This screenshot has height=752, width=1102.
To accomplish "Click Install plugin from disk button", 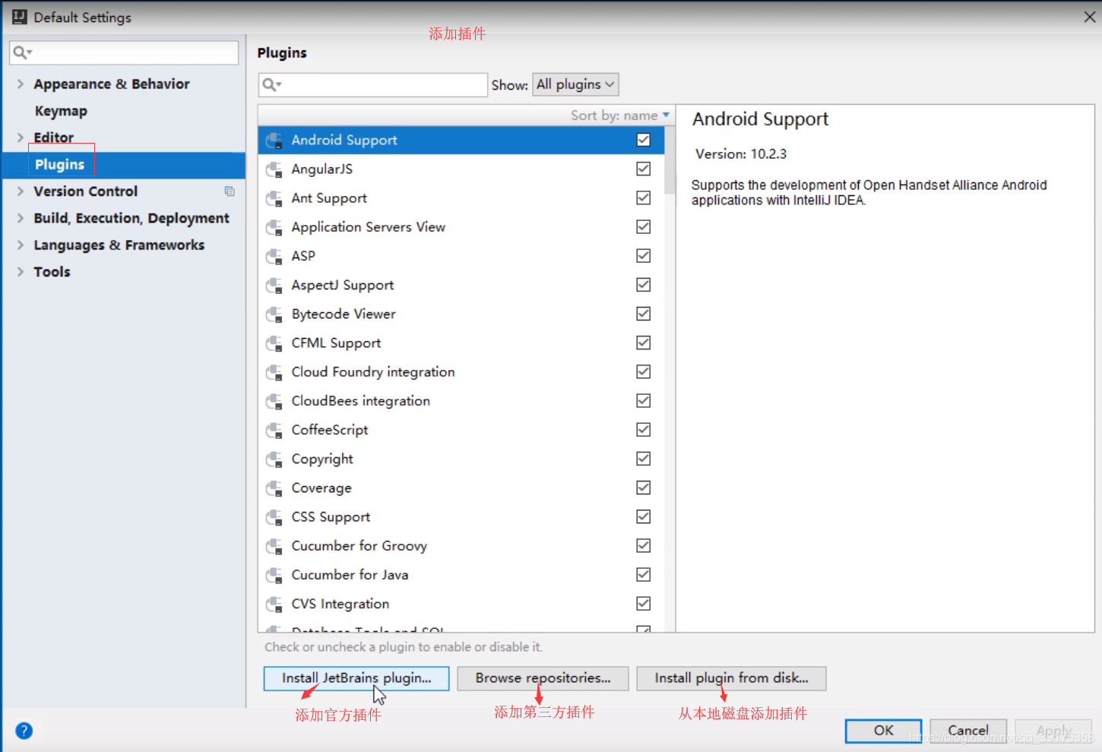I will [731, 678].
